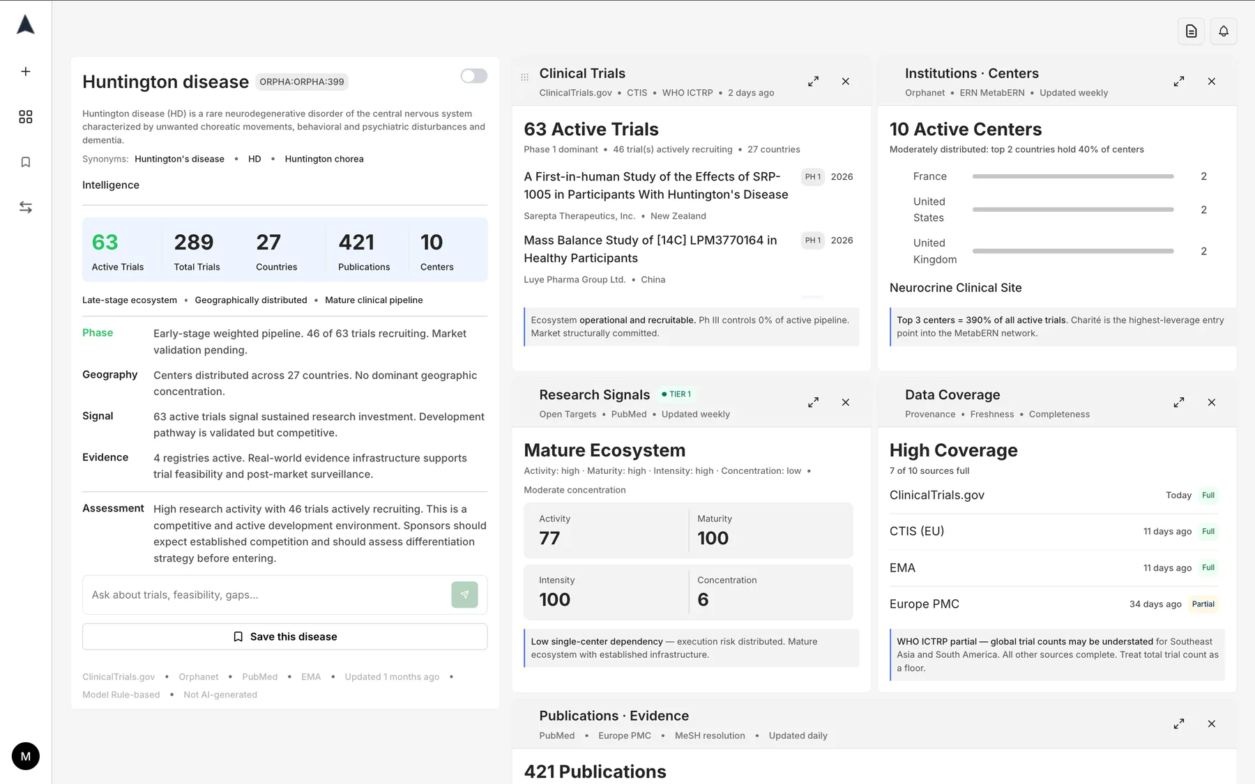This screenshot has height=784, width=1255.
Task: Click the Evidence insight label
Action: pyautogui.click(x=105, y=457)
